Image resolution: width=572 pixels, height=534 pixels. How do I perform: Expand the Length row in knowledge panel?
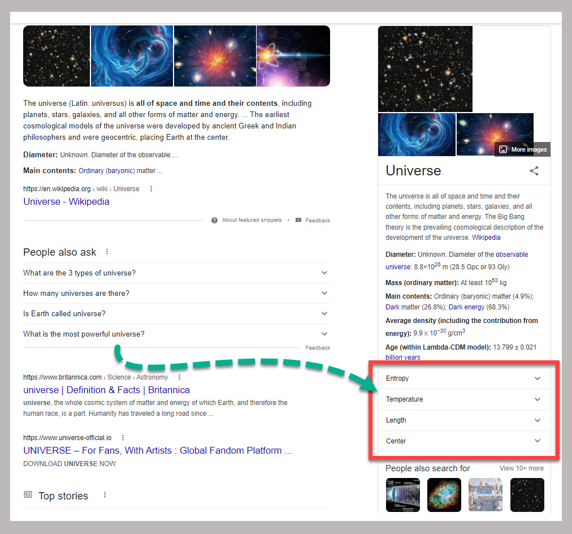pyautogui.click(x=463, y=420)
